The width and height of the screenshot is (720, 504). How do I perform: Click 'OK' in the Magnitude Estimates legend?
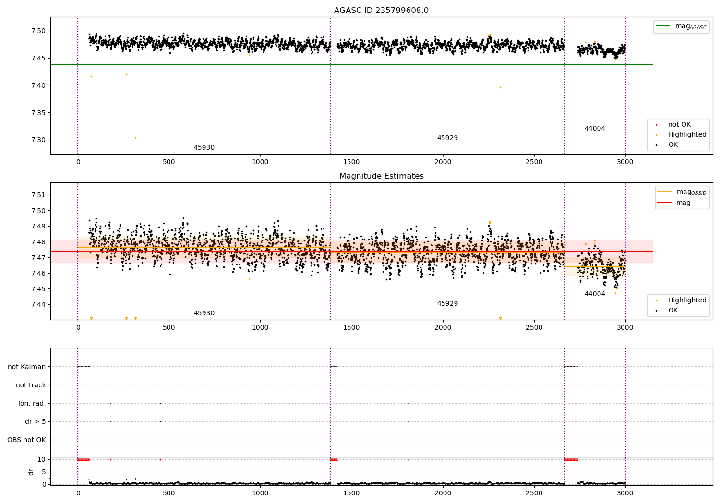tap(673, 311)
